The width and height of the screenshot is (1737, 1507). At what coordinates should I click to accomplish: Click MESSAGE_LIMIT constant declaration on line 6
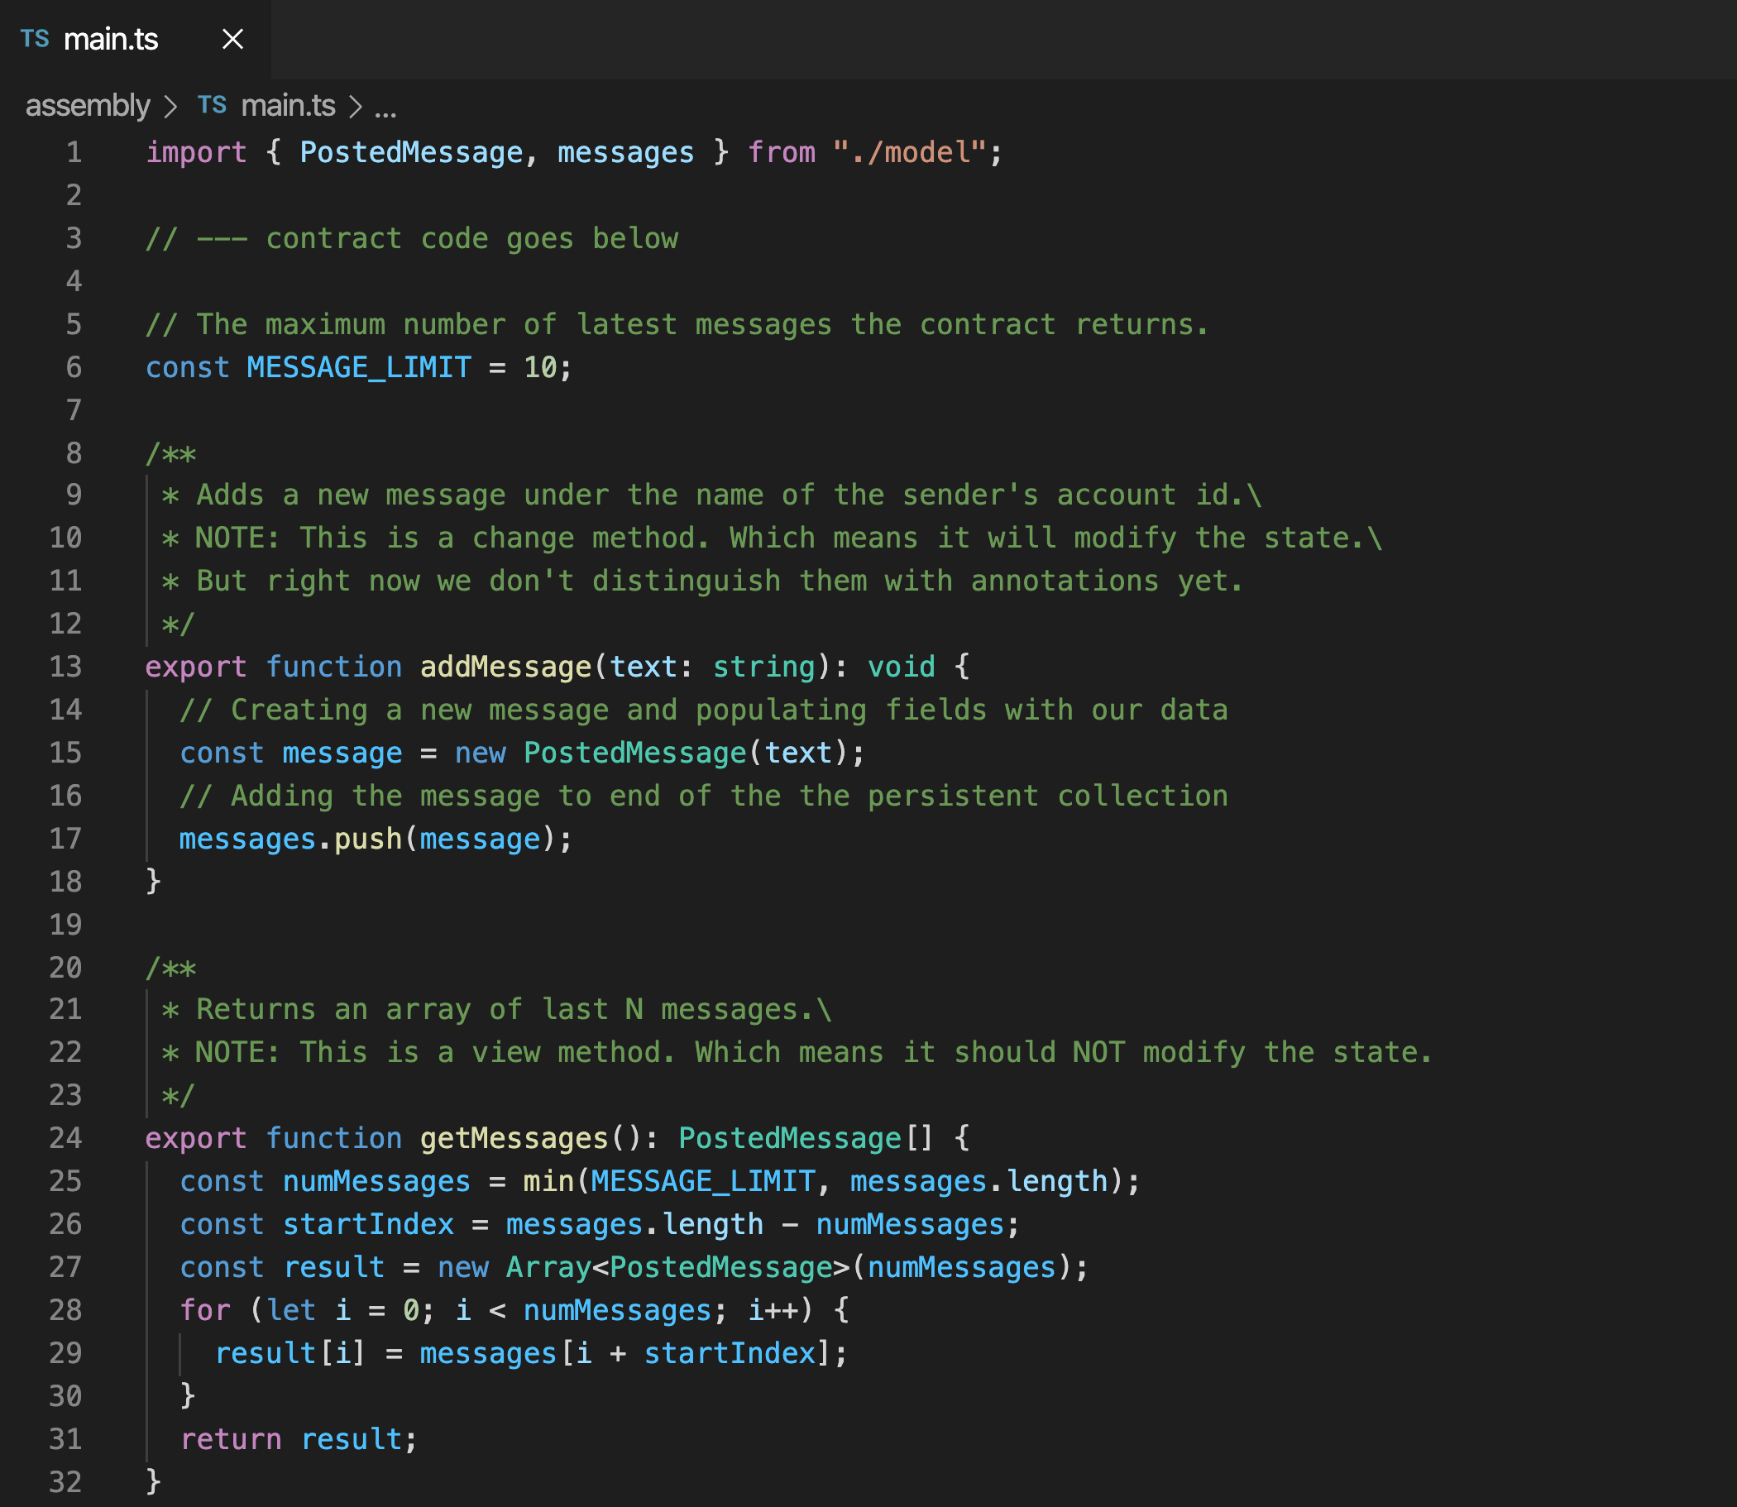coord(358,367)
